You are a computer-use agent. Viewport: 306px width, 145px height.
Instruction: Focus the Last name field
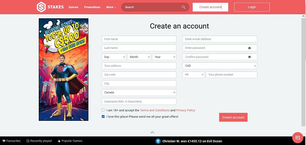point(139,48)
